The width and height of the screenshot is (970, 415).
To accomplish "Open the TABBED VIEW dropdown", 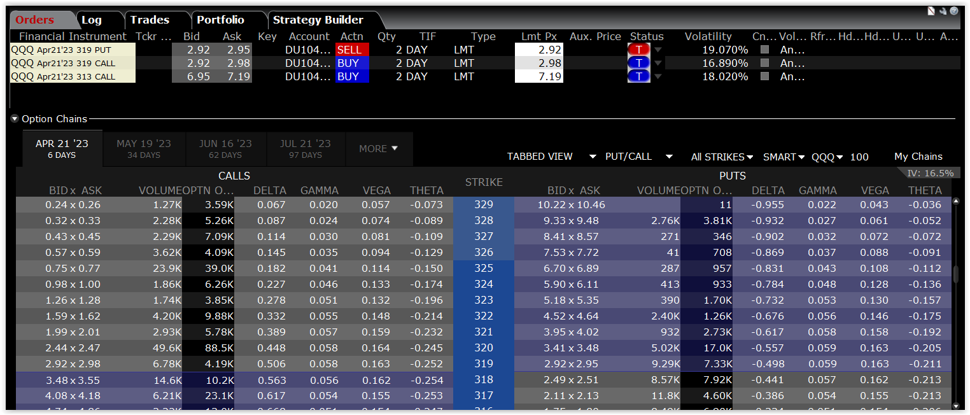I will (x=551, y=157).
